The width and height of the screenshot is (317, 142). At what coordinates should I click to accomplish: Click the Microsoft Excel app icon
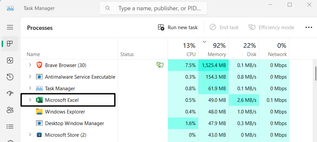tap(39, 100)
